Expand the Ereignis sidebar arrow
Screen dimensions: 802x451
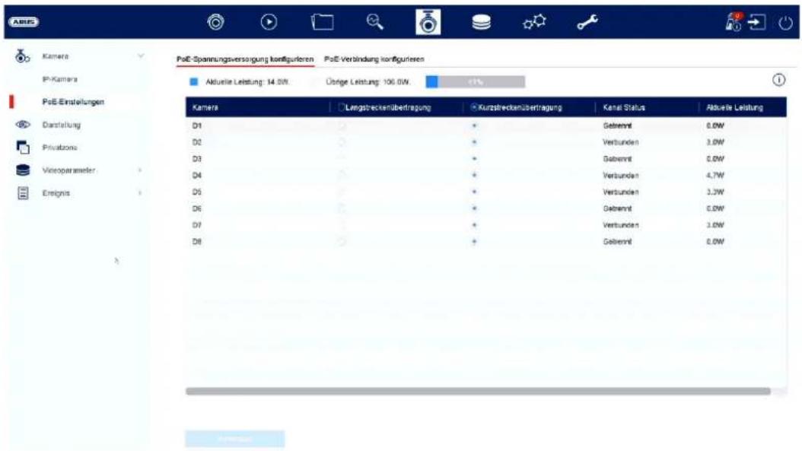140,192
